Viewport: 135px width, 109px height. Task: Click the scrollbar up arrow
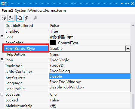[x=133, y=25]
